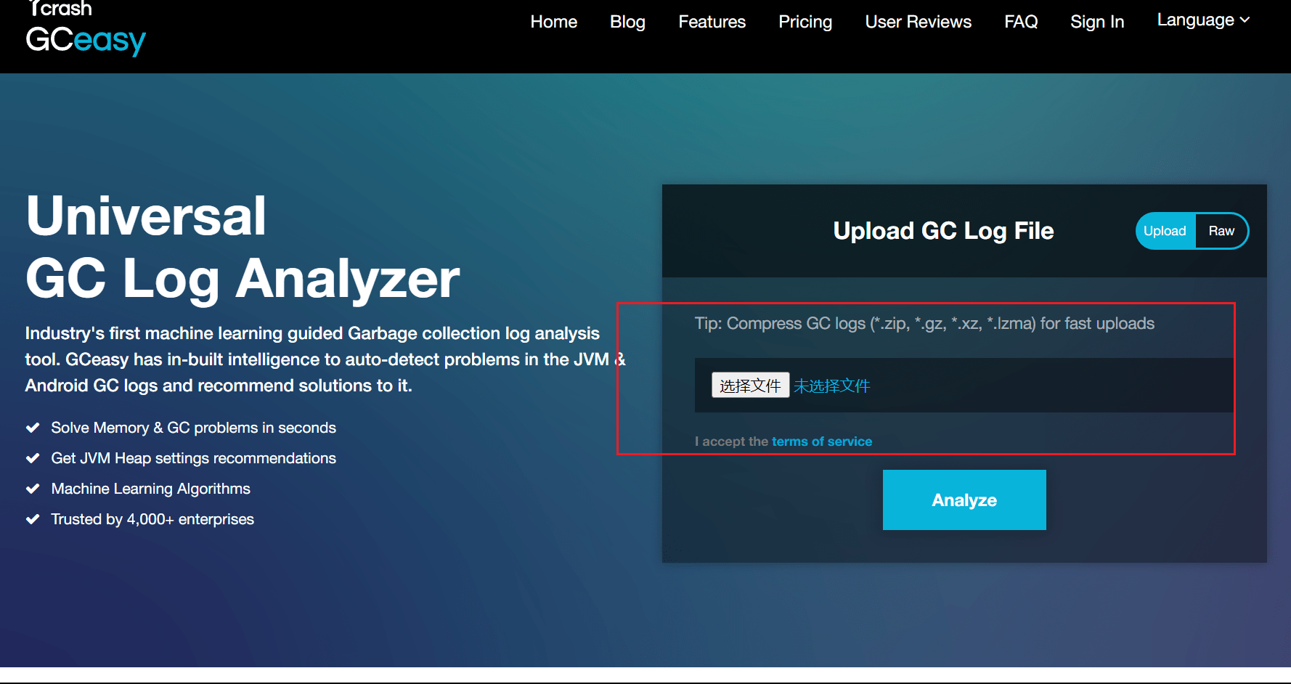Expand the Language dropdown

point(1202,20)
